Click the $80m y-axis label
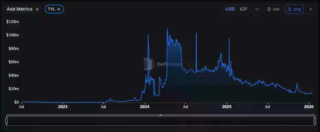The width and height of the screenshot is (320, 132). coord(13,48)
